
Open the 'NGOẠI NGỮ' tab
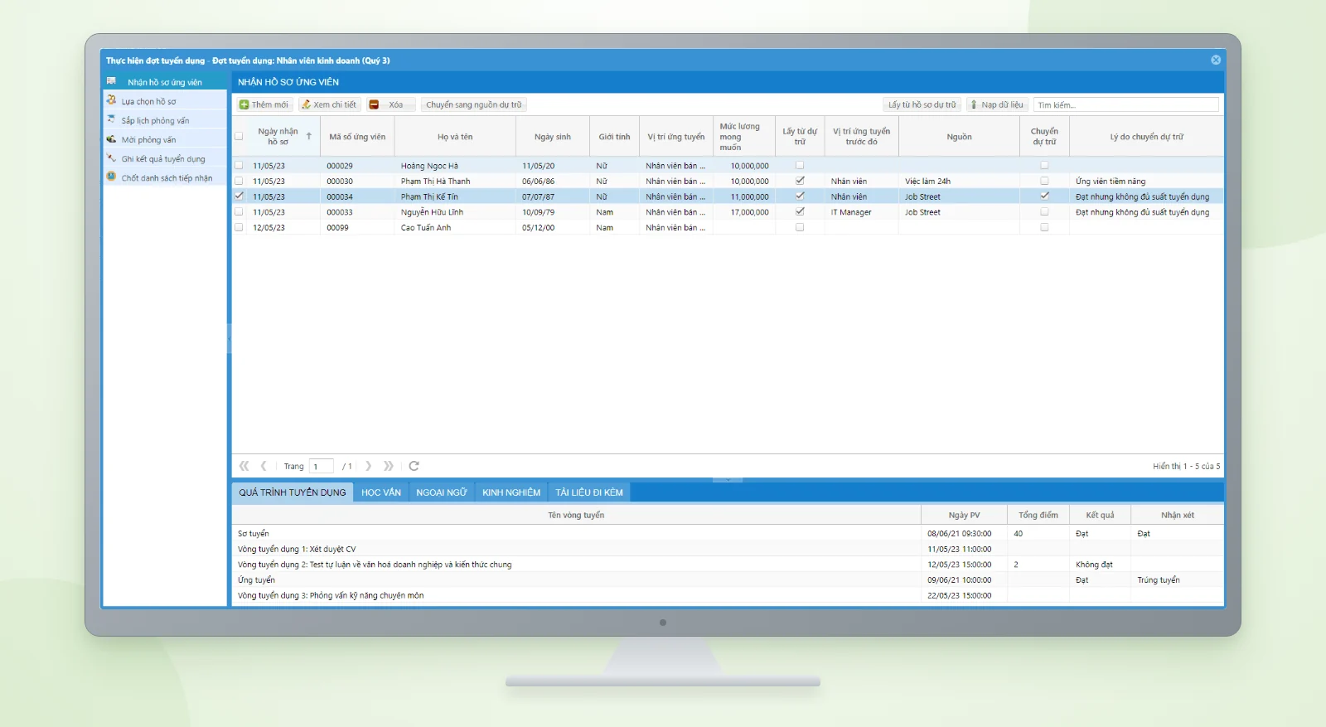[x=442, y=492]
